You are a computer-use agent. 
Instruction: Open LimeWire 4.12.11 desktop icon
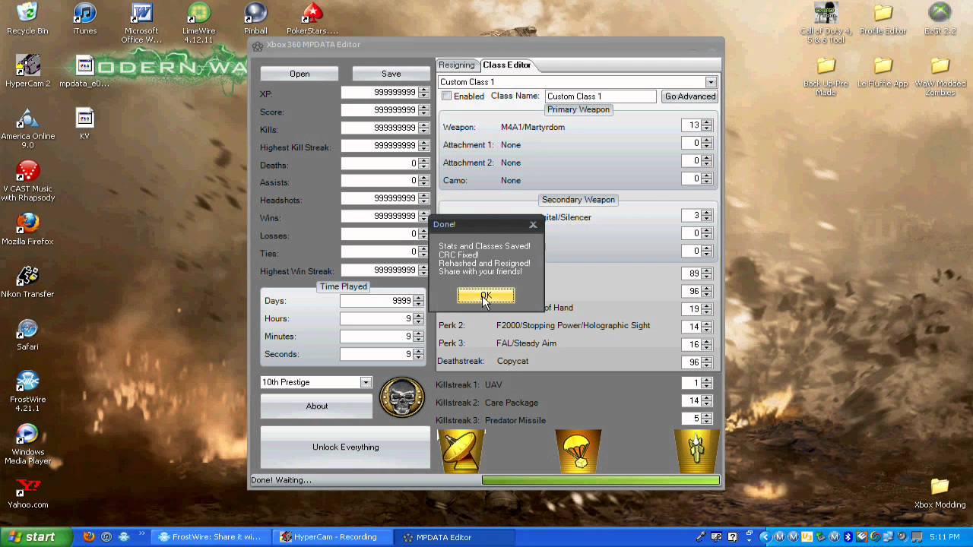(198, 23)
